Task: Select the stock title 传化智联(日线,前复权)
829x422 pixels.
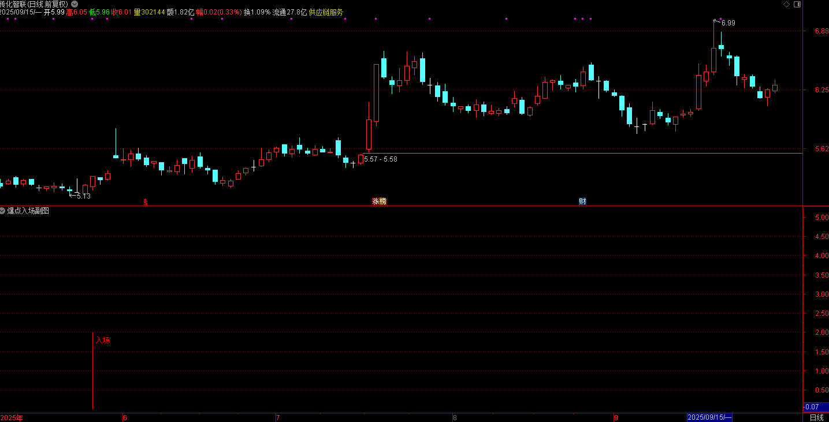Action: 34,4
